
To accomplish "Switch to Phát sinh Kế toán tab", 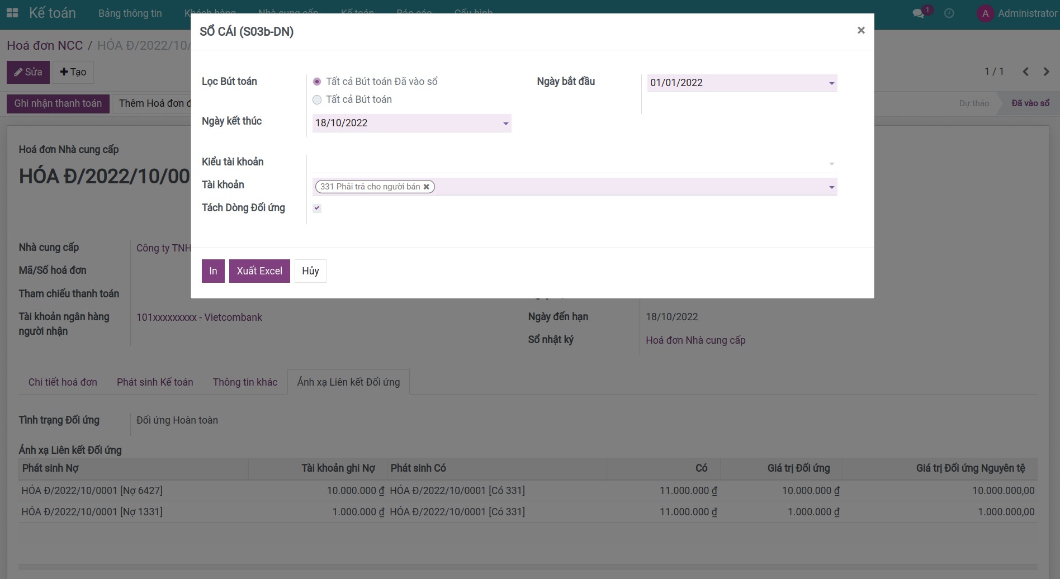I will coord(155,382).
